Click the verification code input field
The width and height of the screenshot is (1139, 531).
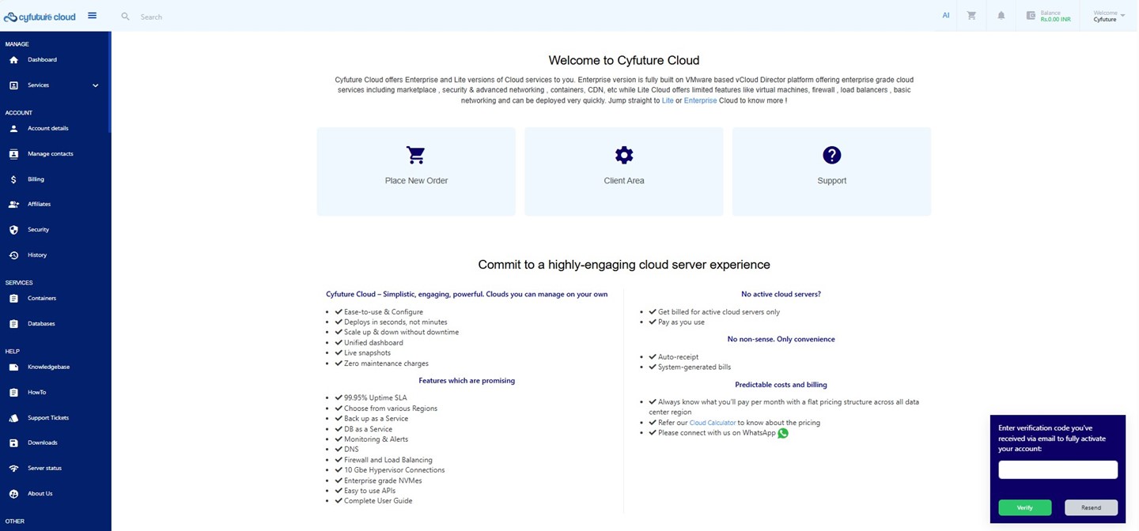(1058, 470)
